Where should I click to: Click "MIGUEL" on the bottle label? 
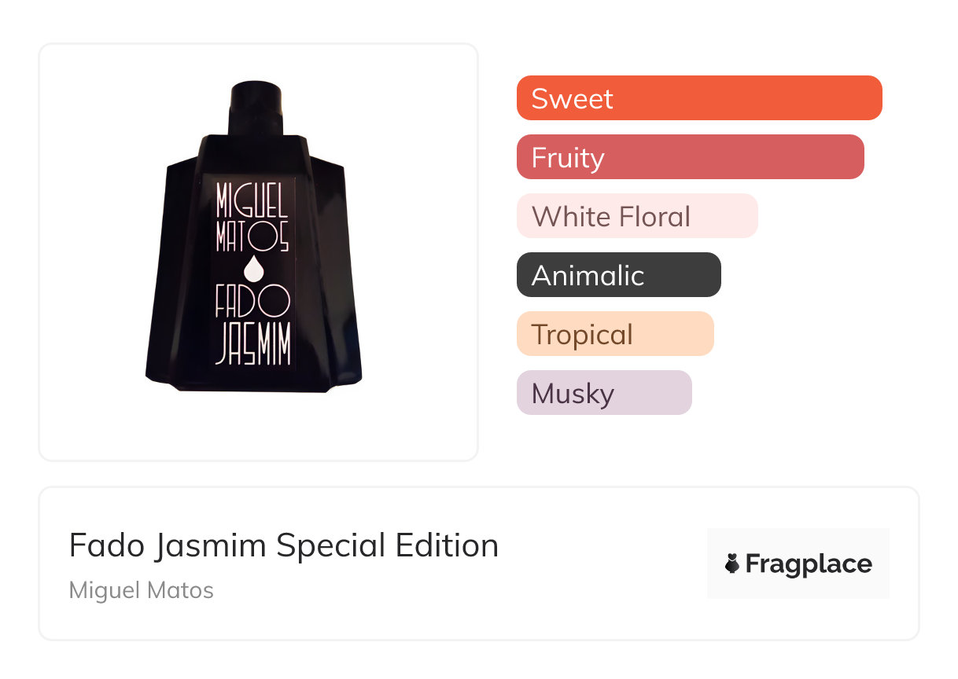[252, 202]
